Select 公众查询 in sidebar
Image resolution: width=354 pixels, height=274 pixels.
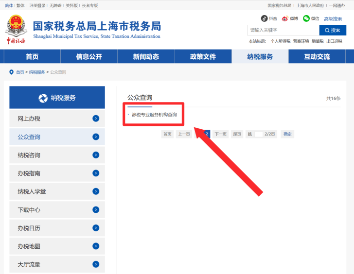57,137
